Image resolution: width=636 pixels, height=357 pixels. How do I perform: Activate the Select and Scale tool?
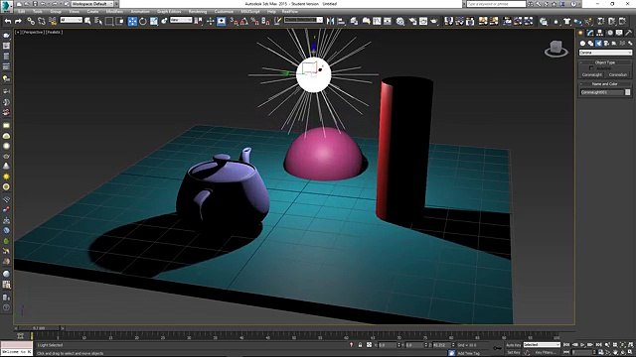pos(154,21)
